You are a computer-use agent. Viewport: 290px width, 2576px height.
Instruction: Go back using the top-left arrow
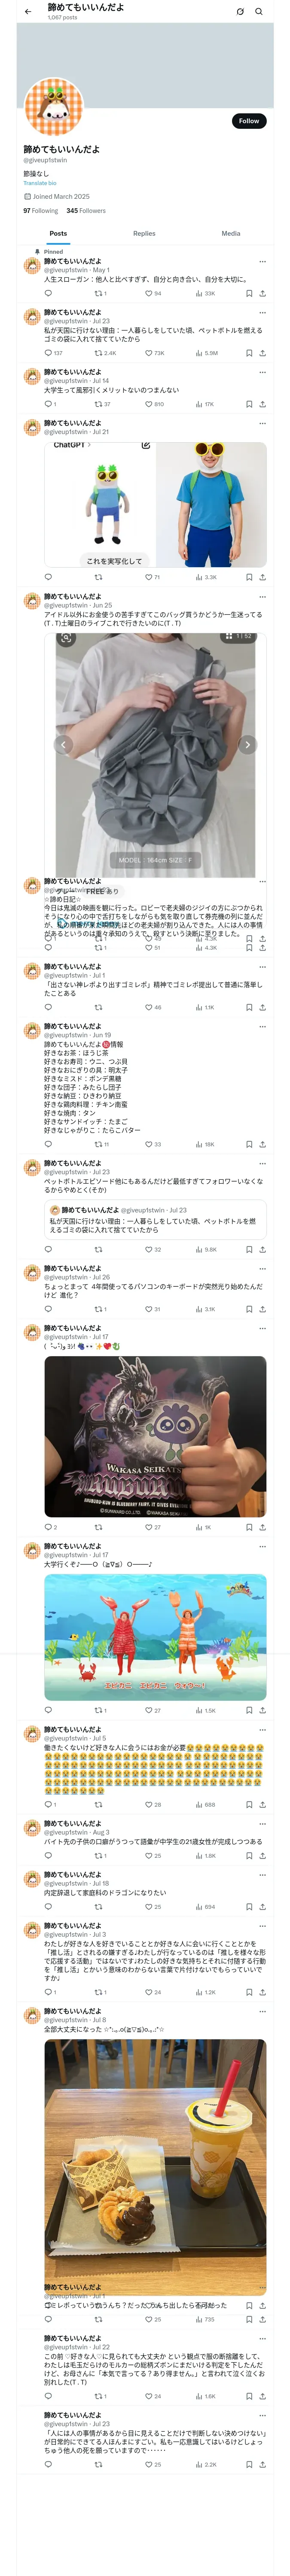(28, 12)
